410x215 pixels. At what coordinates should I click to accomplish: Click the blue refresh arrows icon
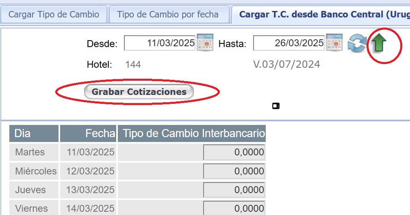[x=357, y=43]
